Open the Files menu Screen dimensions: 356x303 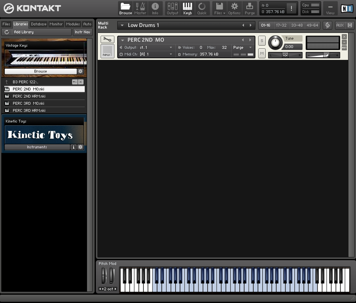(x=219, y=9)
